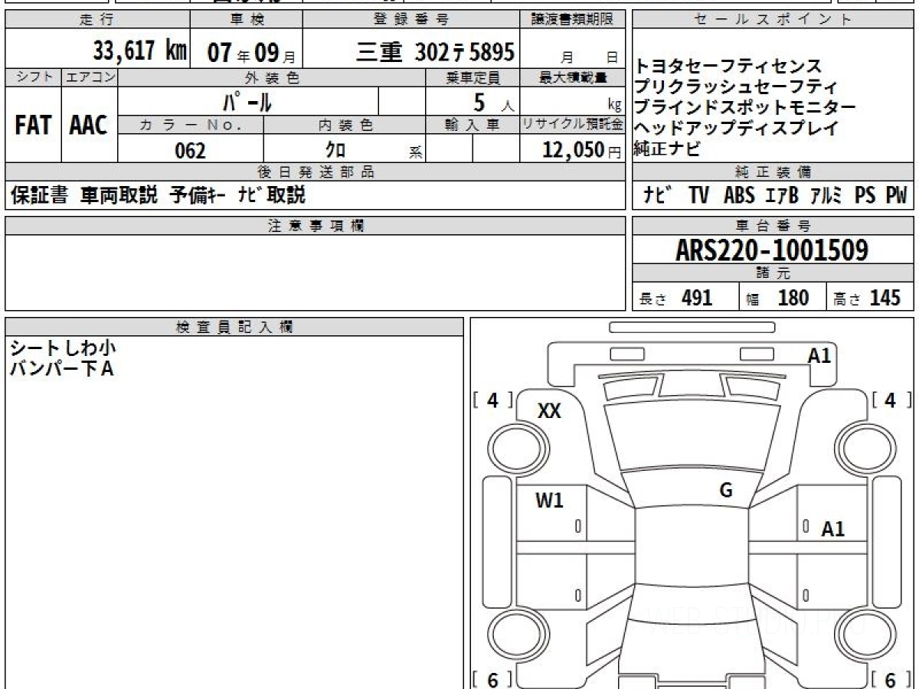Select chassis number ARS220-1001509
The height and width of the screenshot is (689, 919).
pos(772,250)
